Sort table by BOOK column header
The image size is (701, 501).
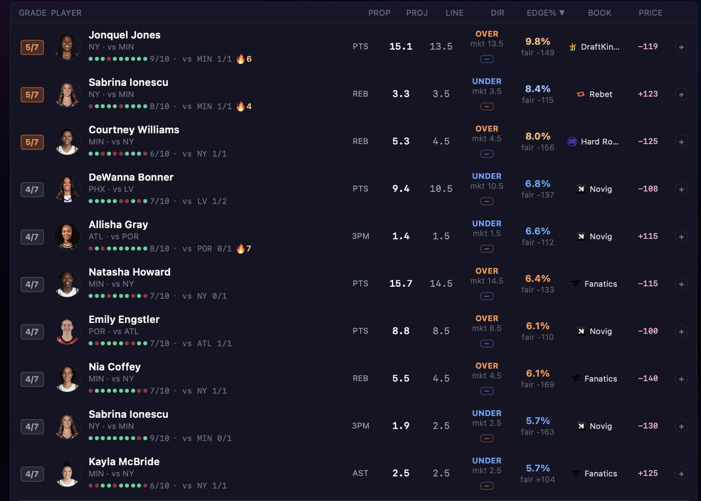pyautogui.click(x=599, y=13)
